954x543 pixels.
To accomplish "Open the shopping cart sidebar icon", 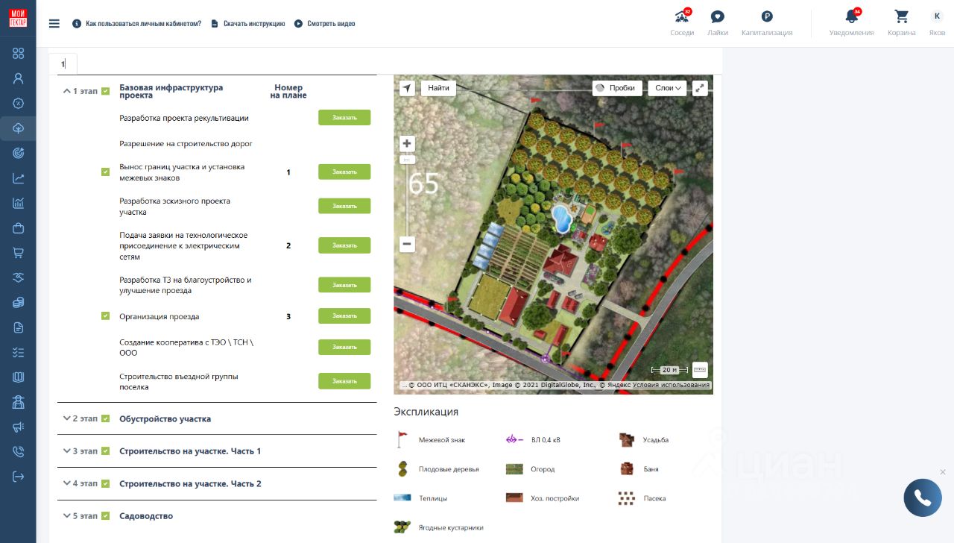I will [x=19, y=253].
